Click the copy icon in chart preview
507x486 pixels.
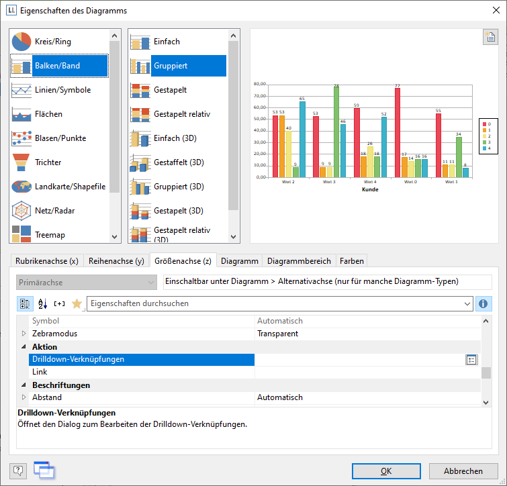tap(490, 37)
